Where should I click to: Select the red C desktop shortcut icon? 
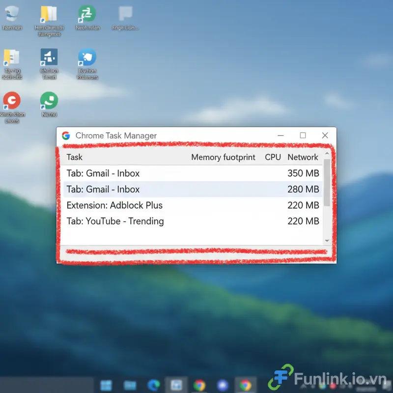[12, 101]
